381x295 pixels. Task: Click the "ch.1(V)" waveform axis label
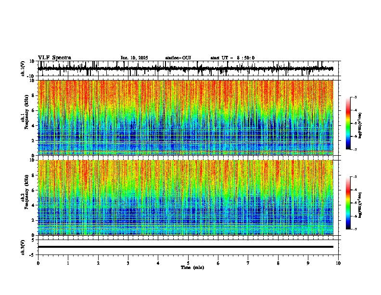23,68
